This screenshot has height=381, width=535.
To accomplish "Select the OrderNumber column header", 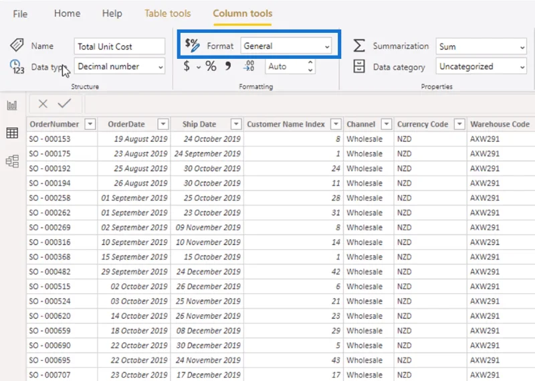I will point(54,124).
